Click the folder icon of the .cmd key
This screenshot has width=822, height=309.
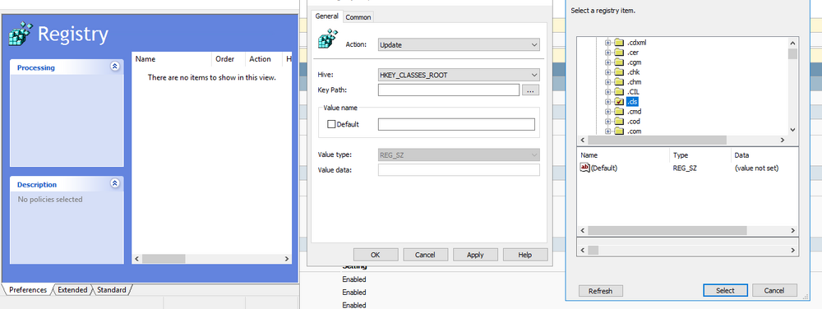619,112
